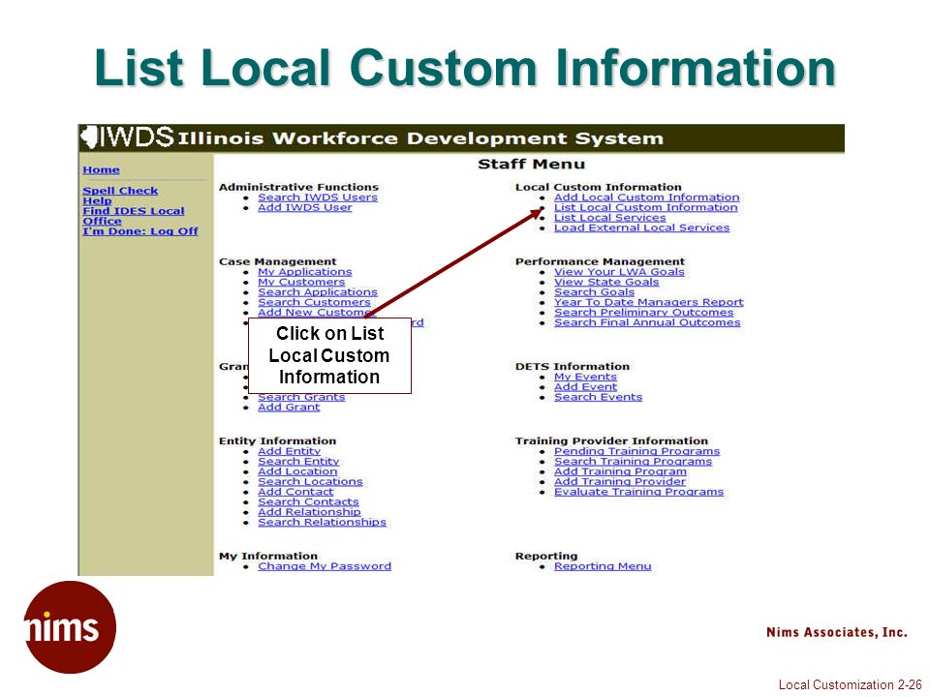The width and height of the screenshot is (930, 697).
Task: Select Add Location link
Action: click(297, 471)
